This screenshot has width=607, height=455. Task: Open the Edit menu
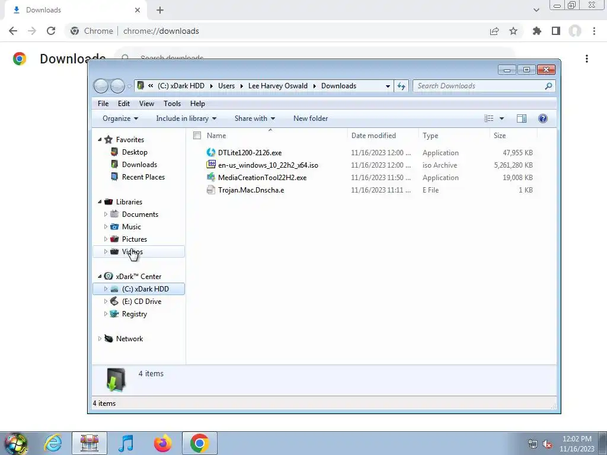coord(124,103)
